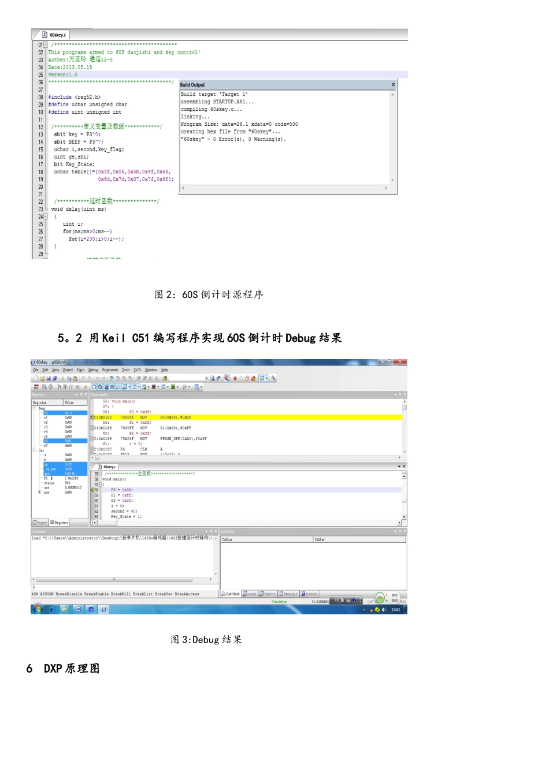Expand the psw register node

(x=39, y=493)
